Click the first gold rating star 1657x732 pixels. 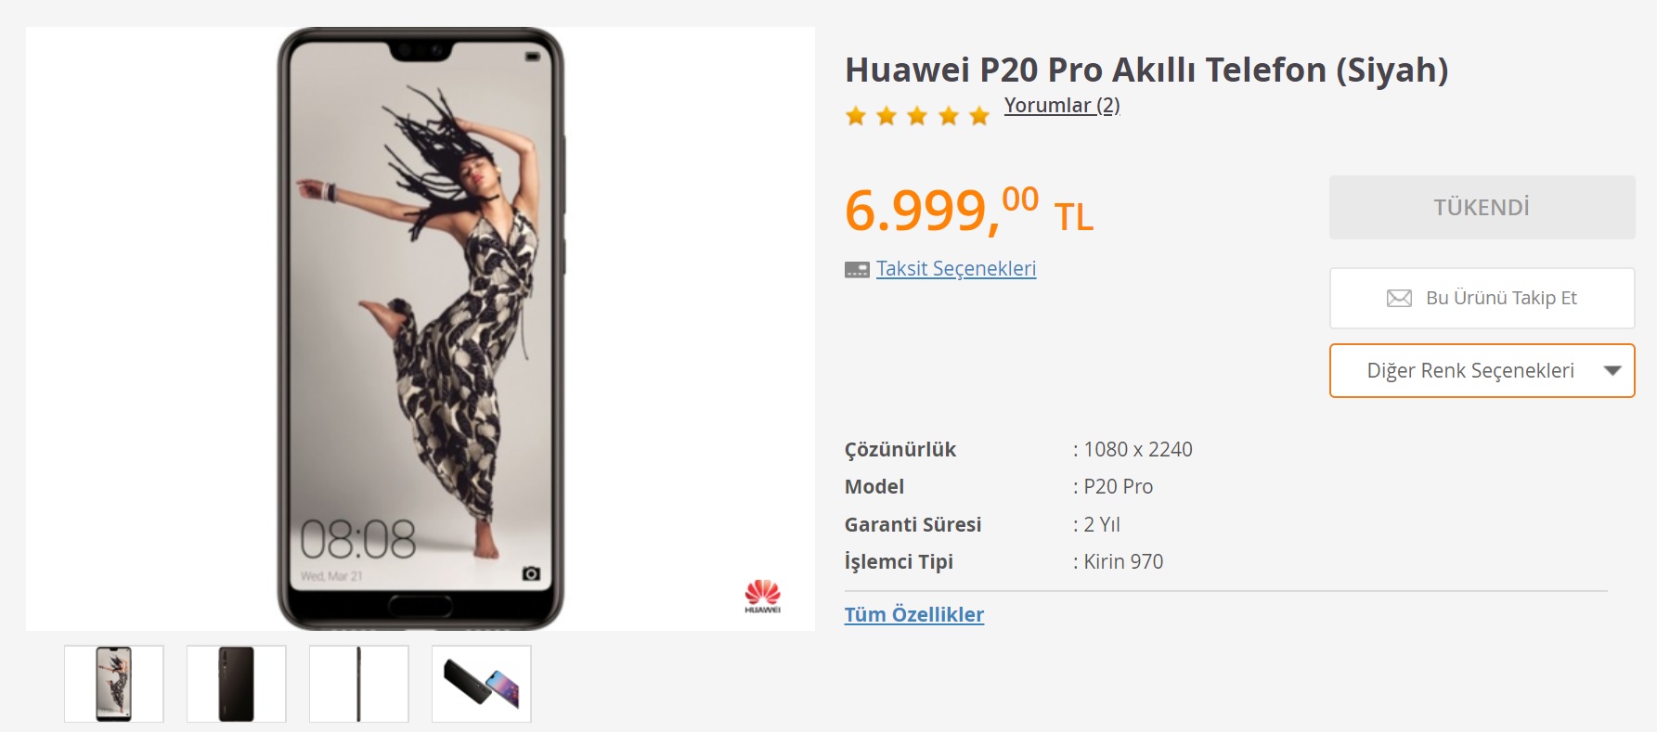click(856, 116)
